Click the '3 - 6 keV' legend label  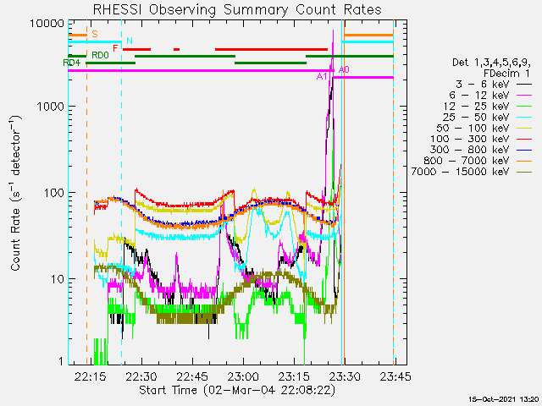pos(482,85)
